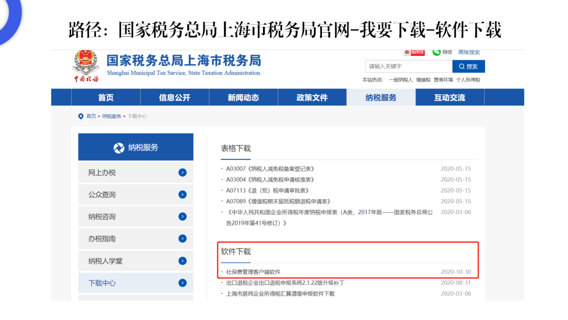Open A07089 增值税期末留抵税额退税申请表 link
568x320 pixels.
coord(278,202)
